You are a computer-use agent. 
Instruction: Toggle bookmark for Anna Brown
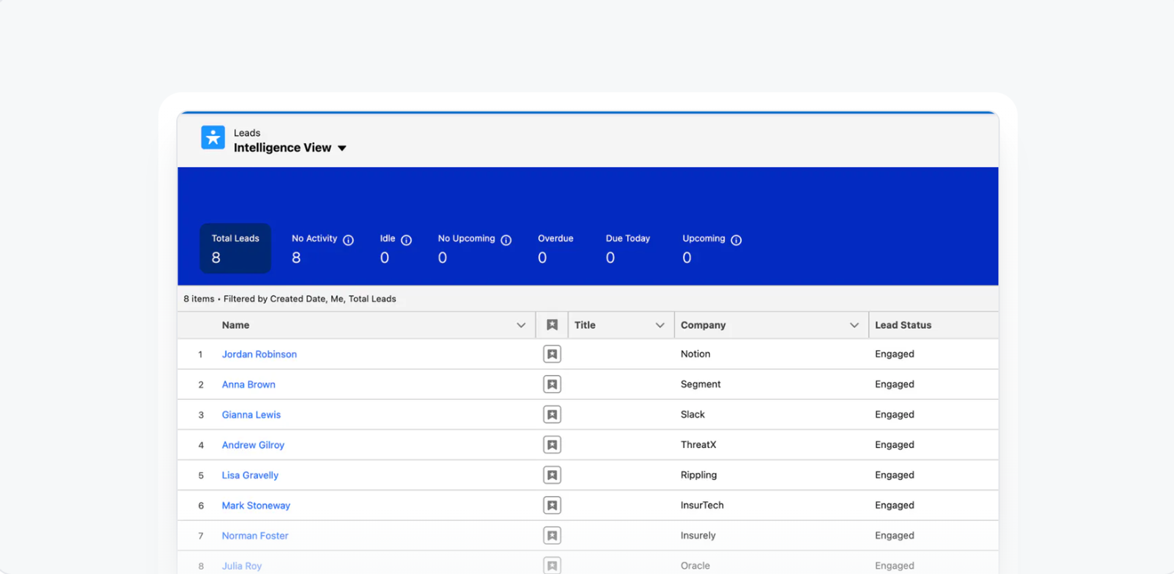552,385
